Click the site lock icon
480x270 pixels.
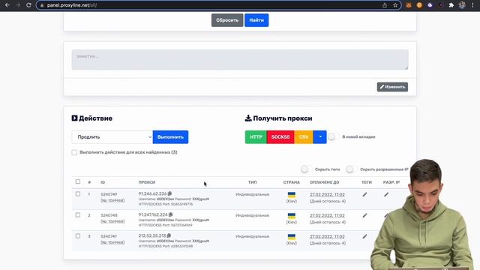click(x=42, y=5)
